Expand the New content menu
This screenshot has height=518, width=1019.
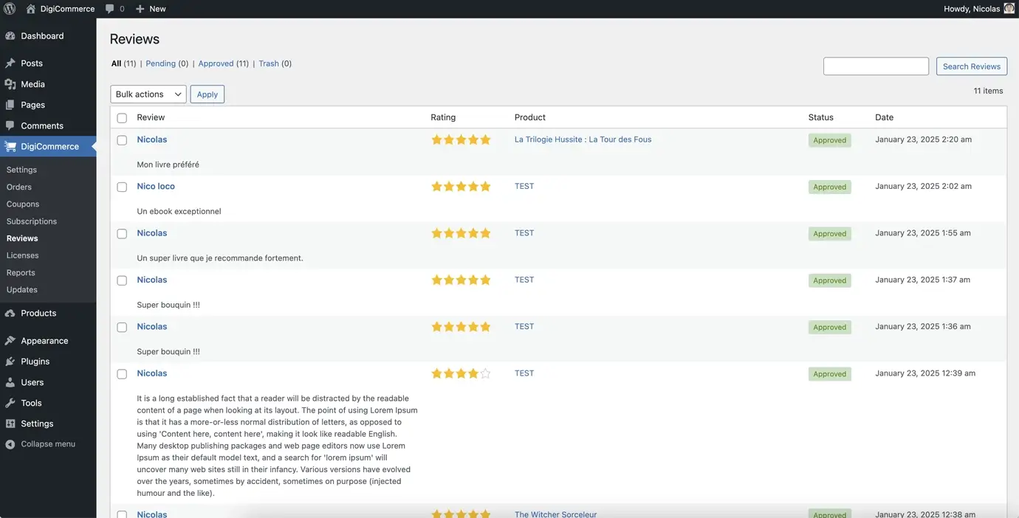coord(151,9)
